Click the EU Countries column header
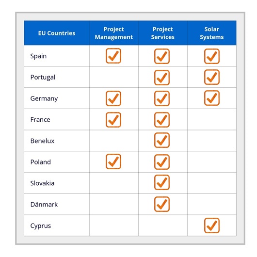 click(57, 33)
